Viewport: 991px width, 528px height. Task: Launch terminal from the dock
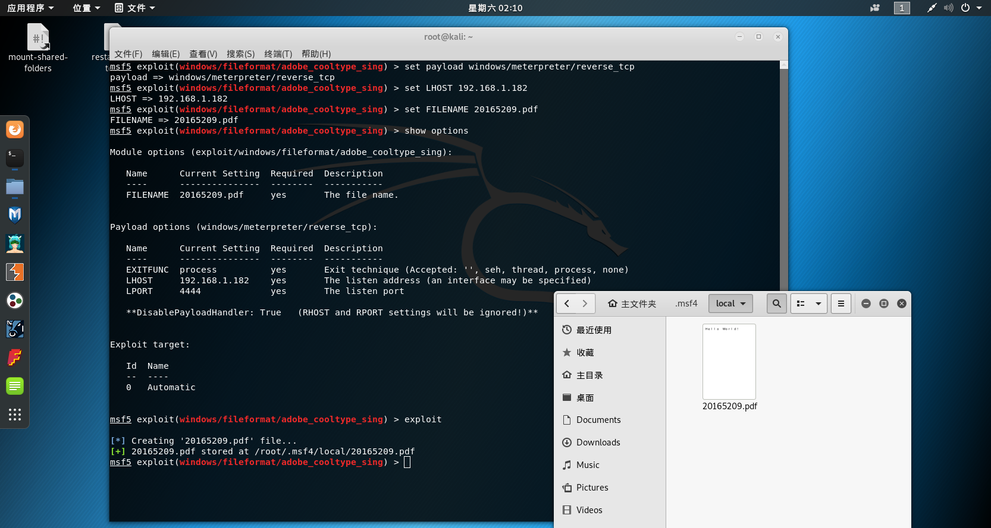coord(15,158)
